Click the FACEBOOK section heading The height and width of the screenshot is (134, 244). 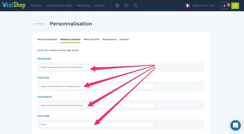click(44, 59)
